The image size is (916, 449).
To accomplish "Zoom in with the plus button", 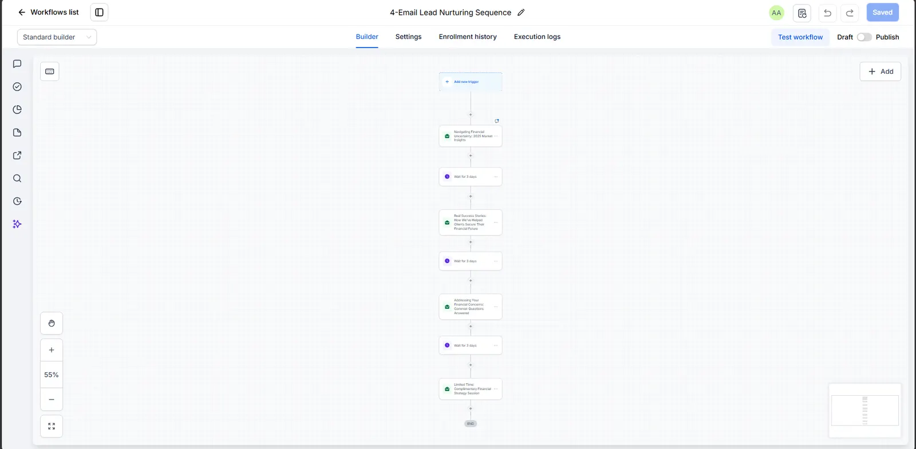I will tap(52, 350).
